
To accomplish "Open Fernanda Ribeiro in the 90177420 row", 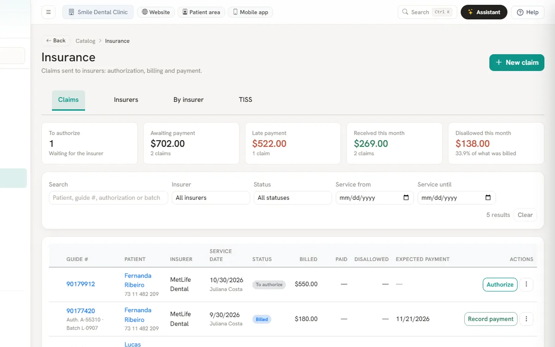I will [138, 315].
